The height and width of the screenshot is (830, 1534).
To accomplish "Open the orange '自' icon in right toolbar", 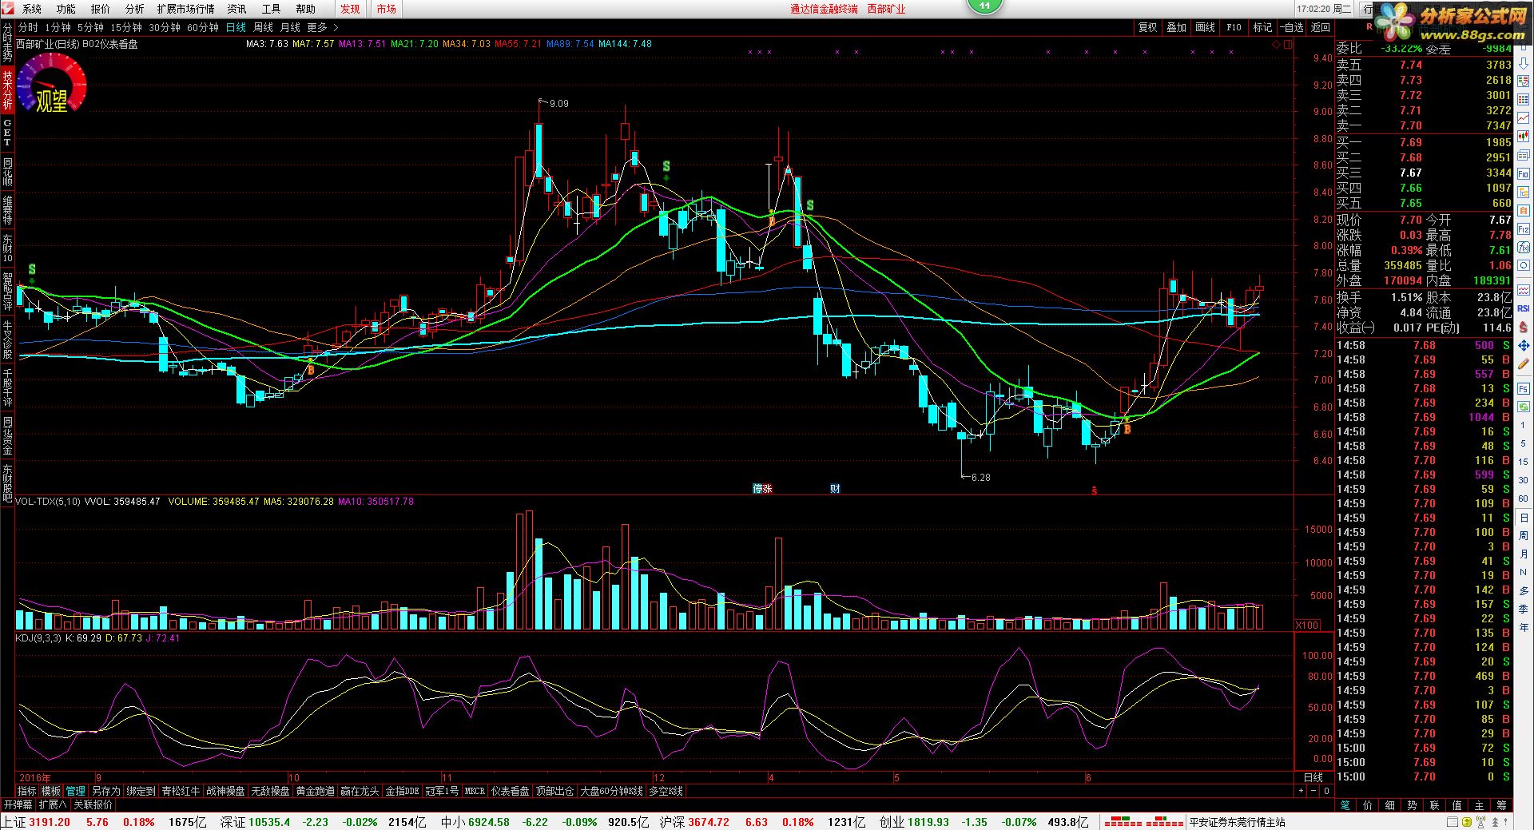I will pos(1524,211).
